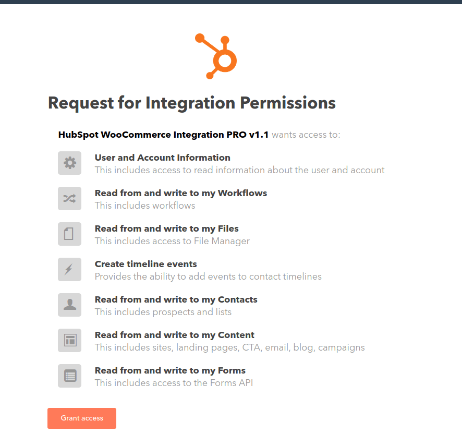
Task: Click Read from and write to my Content
Action: (174, 335)
